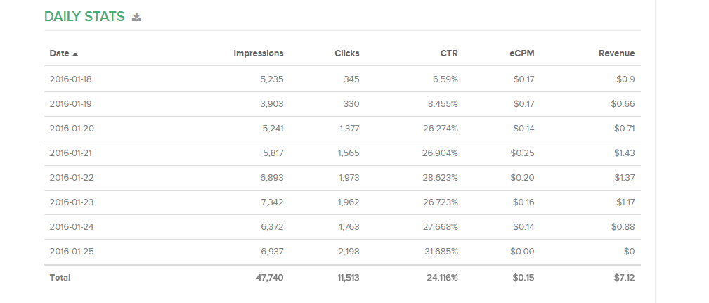The image size is (709, 303).
Task: Select the 2016-01-23 date row
Action: (x=70, y=202)
